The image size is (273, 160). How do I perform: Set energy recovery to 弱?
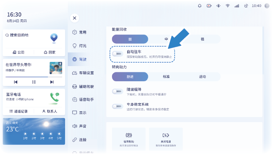[130, 39]
